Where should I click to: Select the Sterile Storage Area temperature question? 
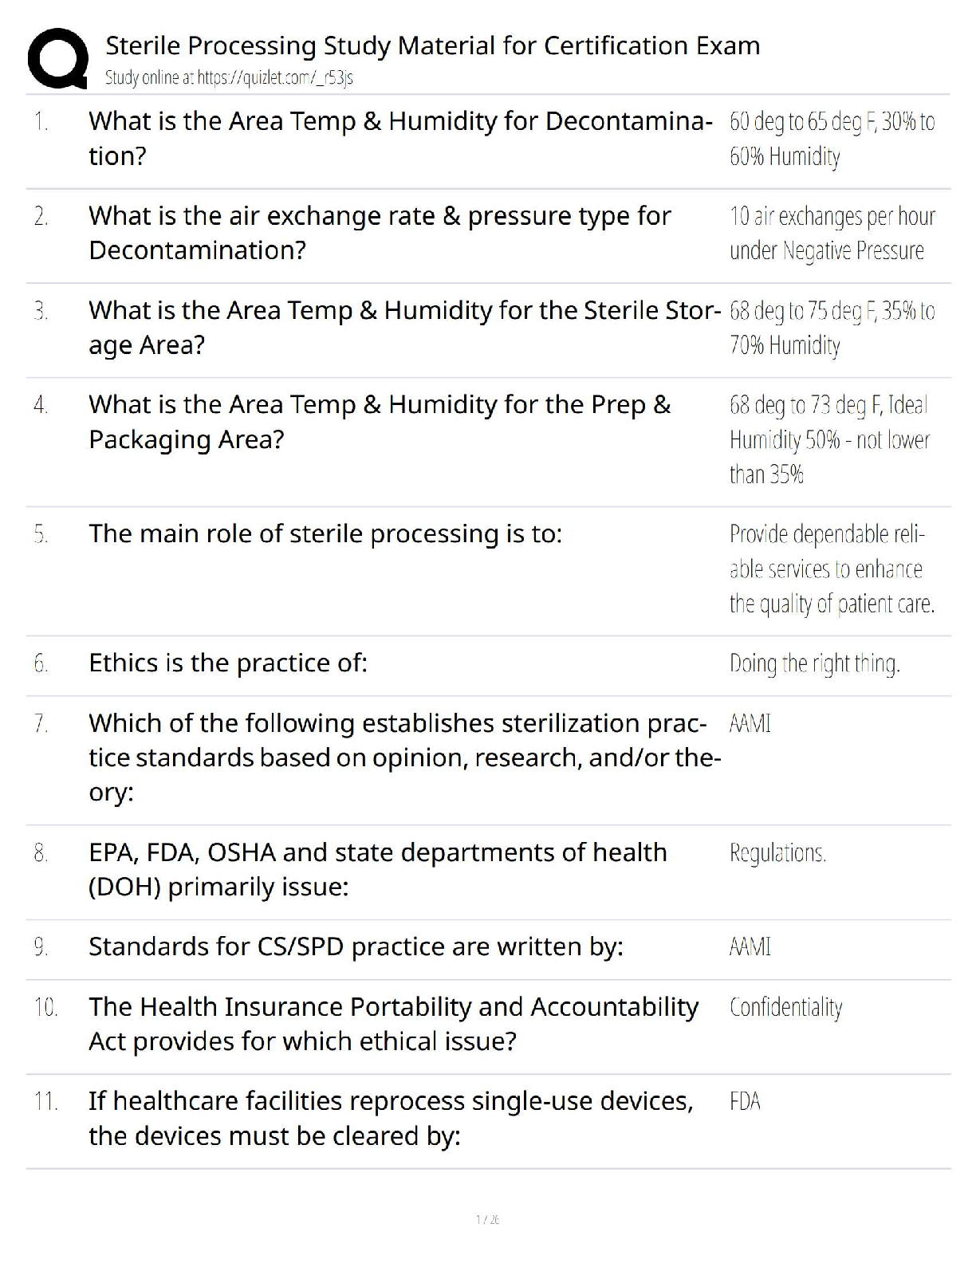(403, 327)
